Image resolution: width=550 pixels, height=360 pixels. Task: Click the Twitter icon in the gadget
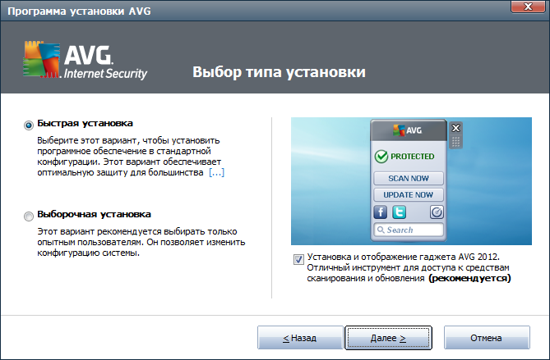[399, 212]
